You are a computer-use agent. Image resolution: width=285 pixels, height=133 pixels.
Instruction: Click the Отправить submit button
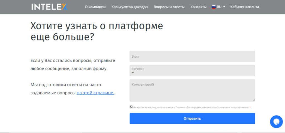(x=192, y=119)
